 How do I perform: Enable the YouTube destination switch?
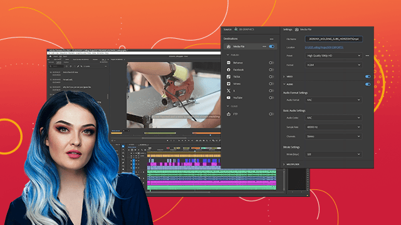pyautogui.click(x=271, y=97)
